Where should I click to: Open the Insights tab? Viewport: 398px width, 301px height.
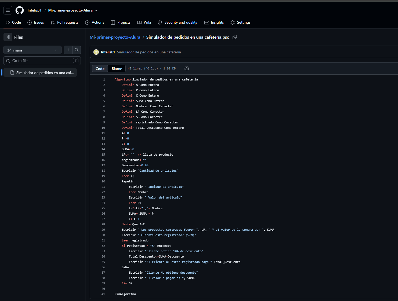(214, 22)
